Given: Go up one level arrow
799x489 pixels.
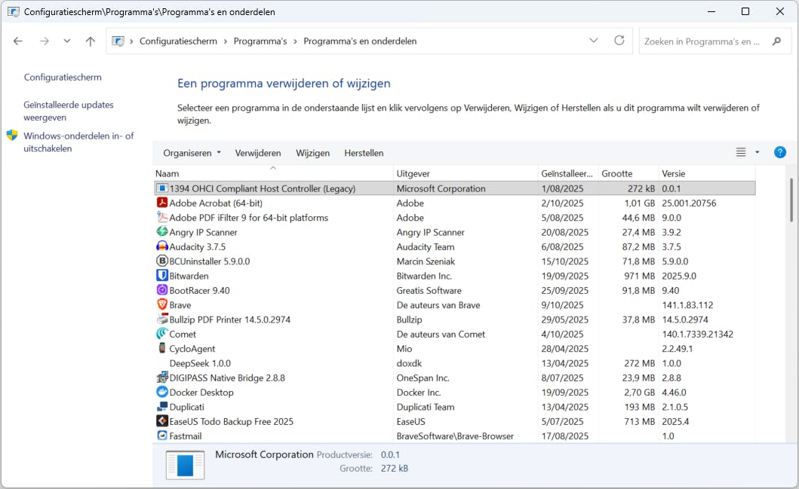Looking at the screenshot, I should [x=91, y=41].
